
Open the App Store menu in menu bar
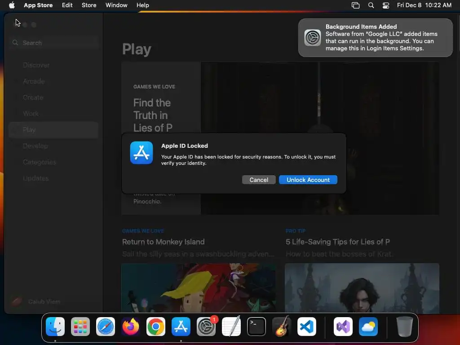[38, 5]
